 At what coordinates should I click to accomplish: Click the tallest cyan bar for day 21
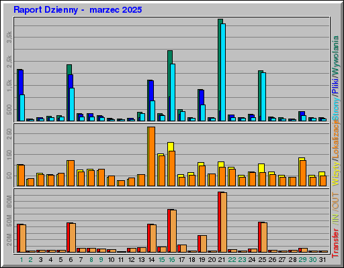(x=223, y=72)
